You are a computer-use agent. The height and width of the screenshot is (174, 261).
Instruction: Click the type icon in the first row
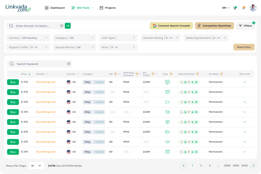167,82
